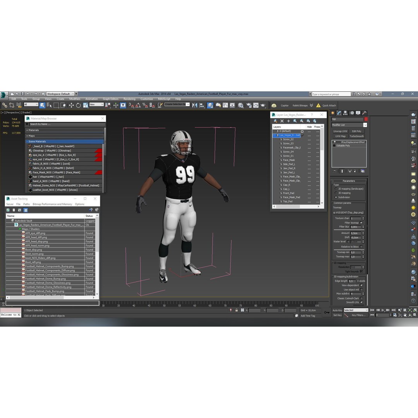Open the Layer Manager toolbar icon

[210, 105]
